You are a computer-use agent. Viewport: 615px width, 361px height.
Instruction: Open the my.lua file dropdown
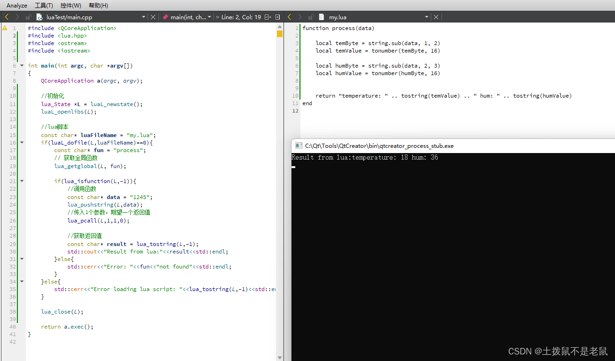tap(427, 17)
